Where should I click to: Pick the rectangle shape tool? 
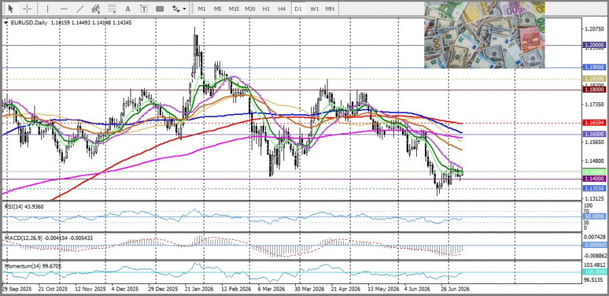coord(160,9)
